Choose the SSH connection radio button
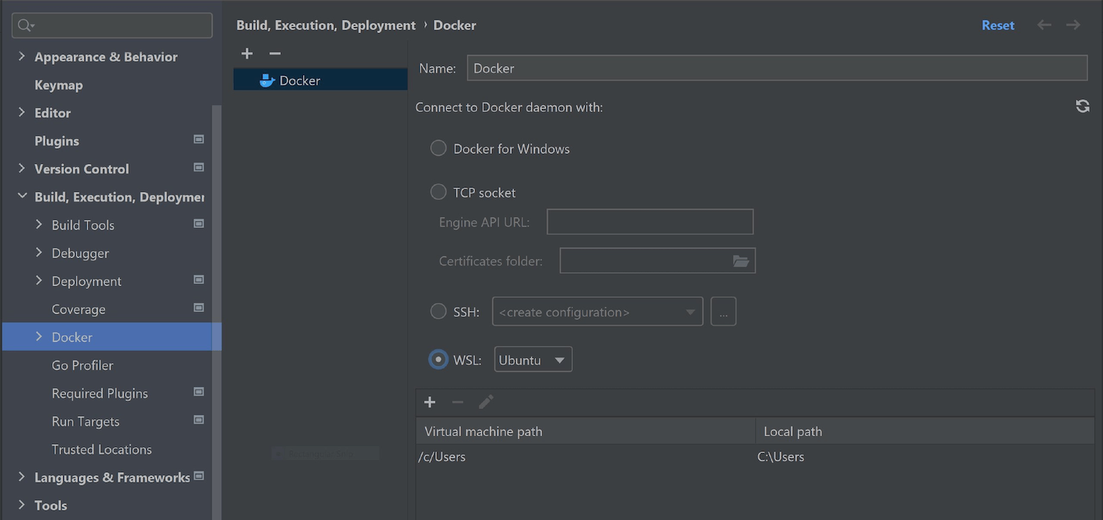Image resolution: width=1103 pixels, height=520 pixels. (438, 312)
